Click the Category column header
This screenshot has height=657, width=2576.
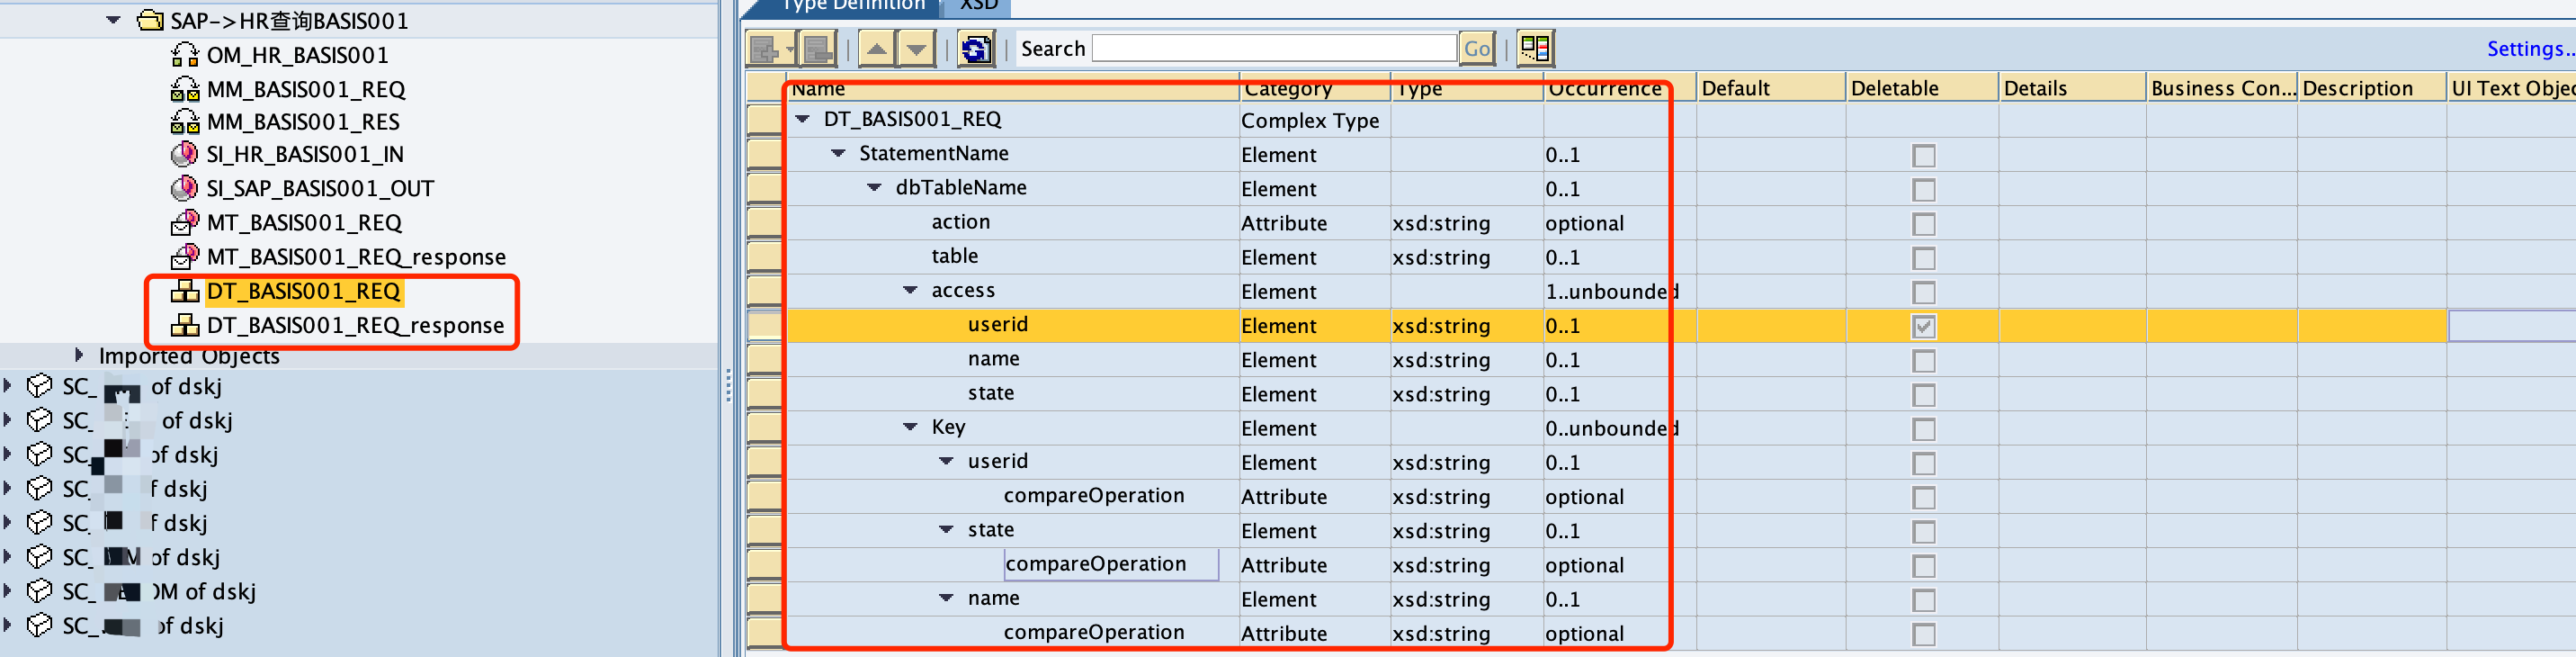tap(1314, 88)
